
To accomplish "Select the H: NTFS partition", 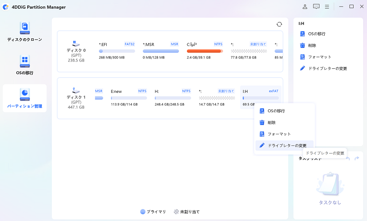I will click(x=173, y=98).
